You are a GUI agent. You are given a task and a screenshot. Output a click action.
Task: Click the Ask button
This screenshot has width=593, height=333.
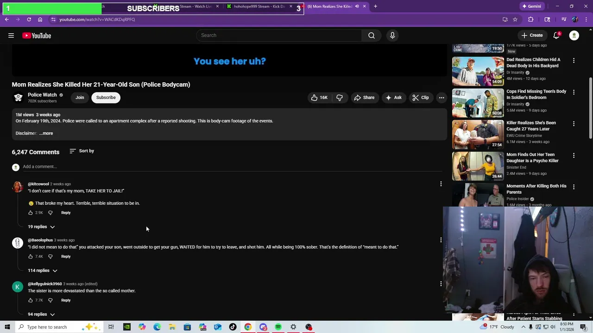click(393, 98)
